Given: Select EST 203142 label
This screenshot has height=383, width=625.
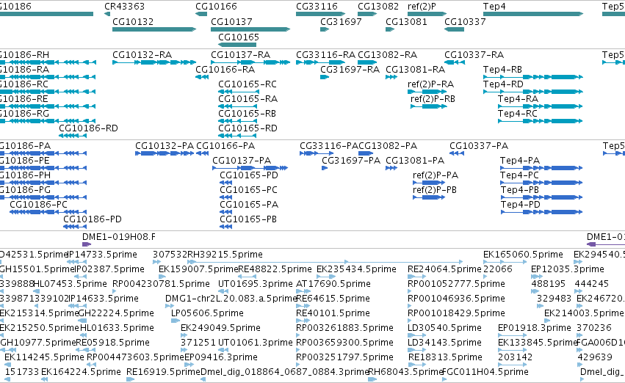Looking at the screenshot, I should pos(515,357).
